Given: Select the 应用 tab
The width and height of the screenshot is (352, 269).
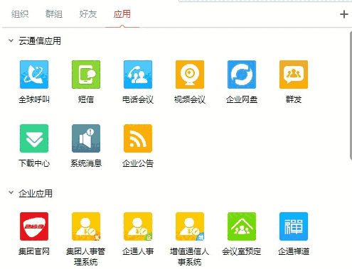Looking at the screenshot, I should 122,14.
